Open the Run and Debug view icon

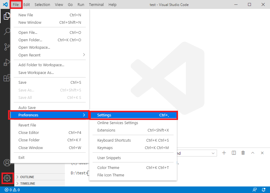pyautogui.click(x=7, y=62)
